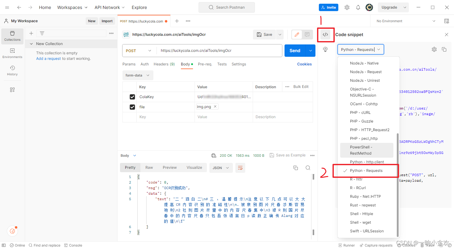The image size is (454, 249).
Task: Switch response view to Preview
Action: pos(170,168)
